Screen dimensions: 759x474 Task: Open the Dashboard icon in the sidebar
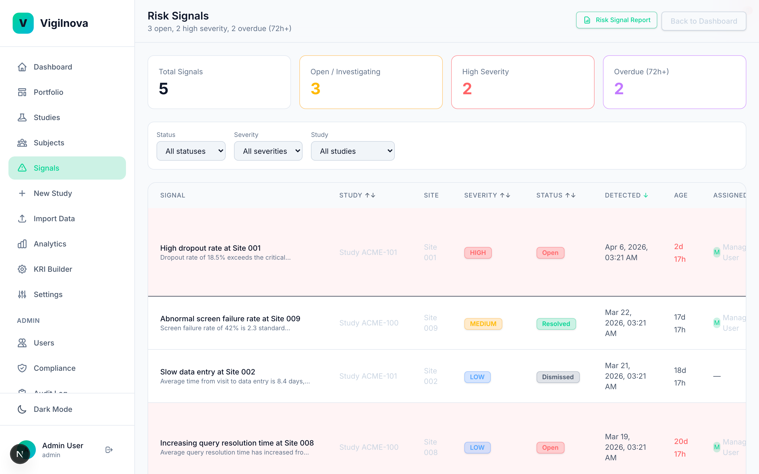[x=22, y=67]
